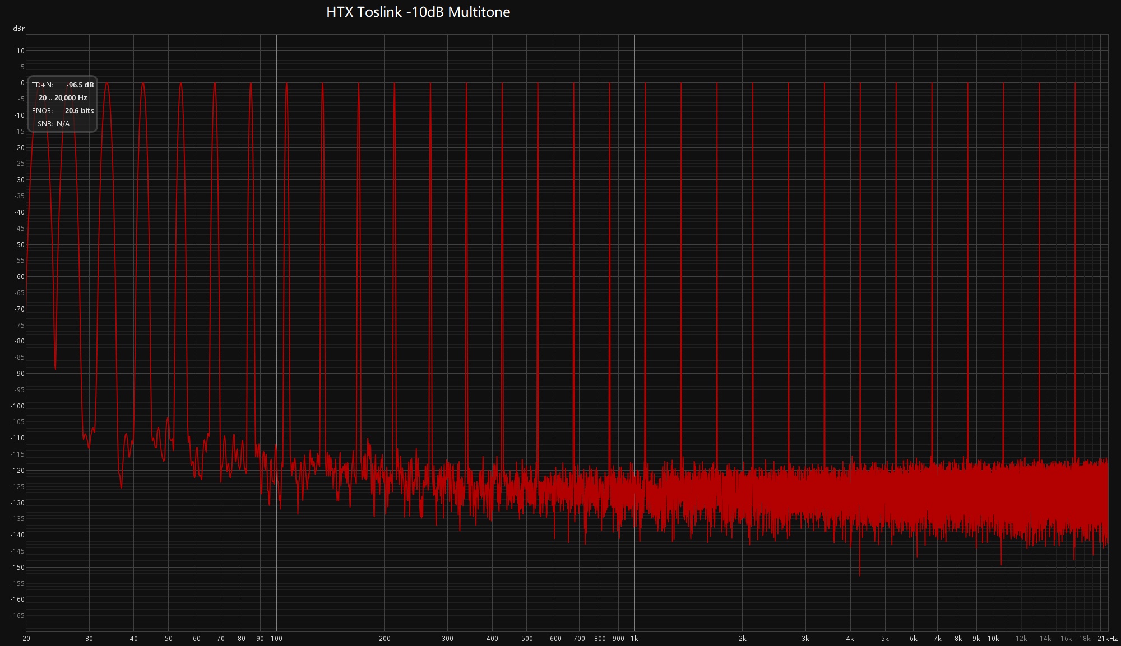Click the -150 dBr axis label
The image size is (1121, 646).
tap(17, 568)
